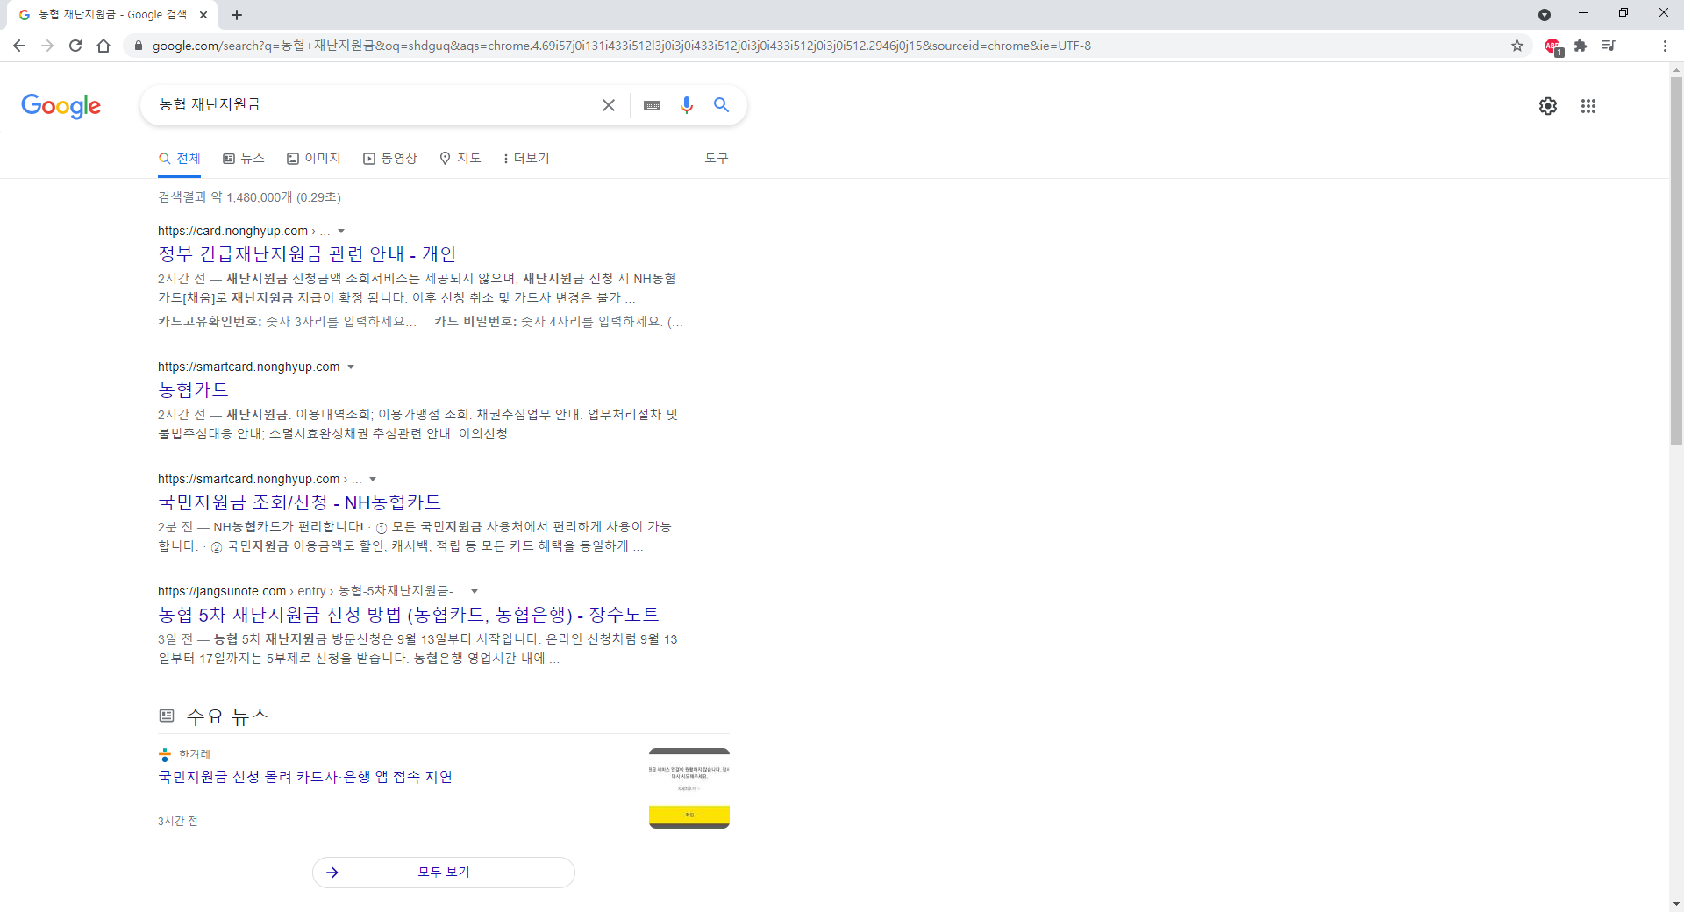The image size is (1684, 912).
Task: Reload the current page
Action: (x=75, y=46)
